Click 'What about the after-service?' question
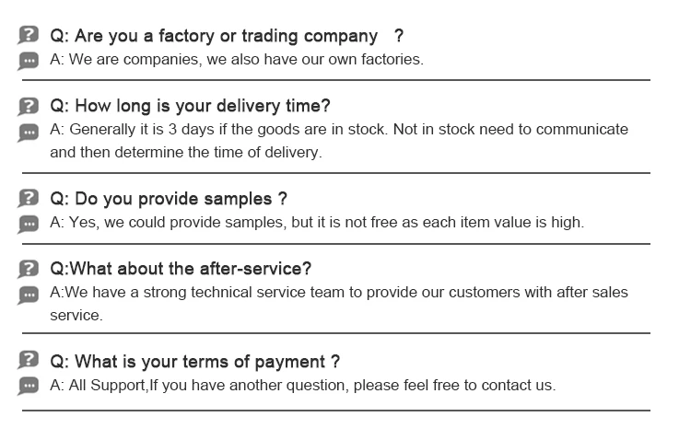 pos(181,269)
